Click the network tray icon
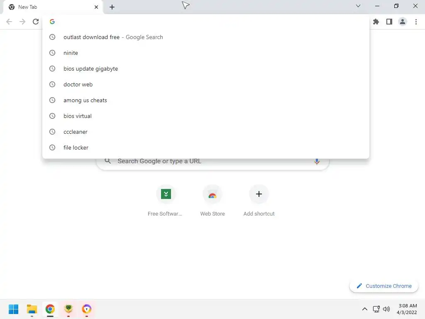This screenshot has width=425, height=319. pyautogui.click(x=376, y=309)
